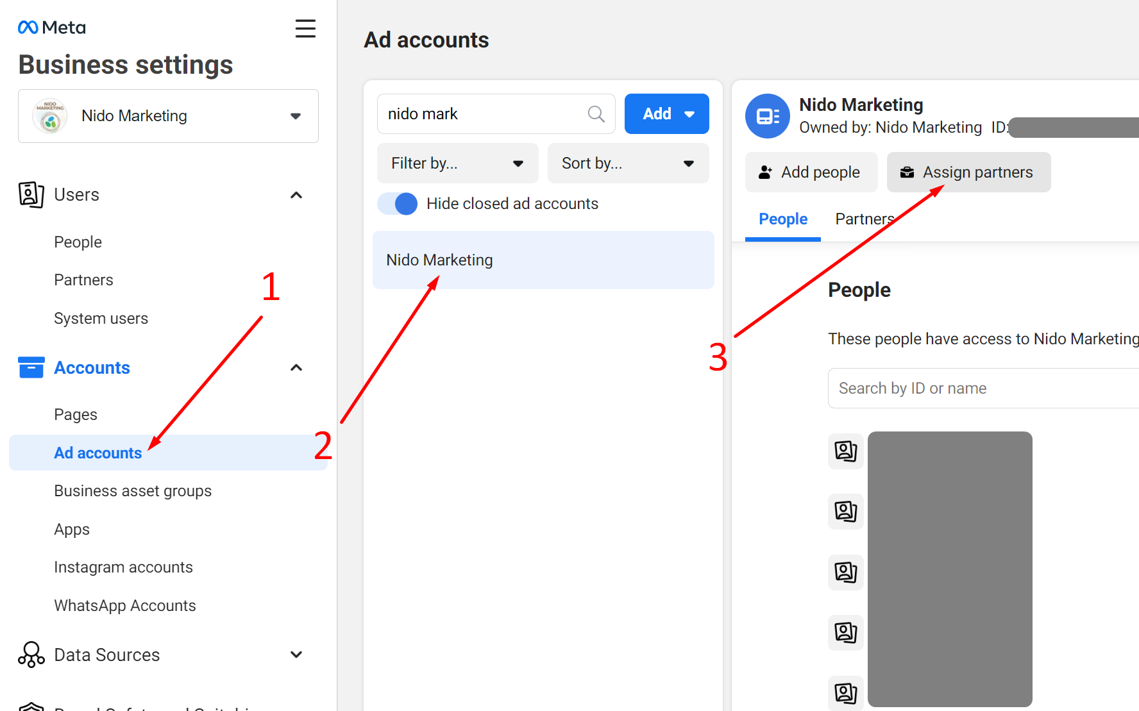Switch to the People tab
1139x711 pixels.
(783, 219)
